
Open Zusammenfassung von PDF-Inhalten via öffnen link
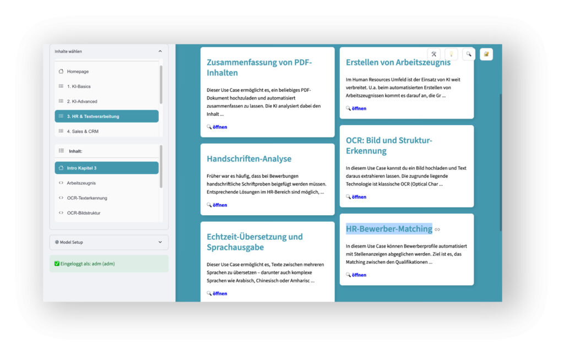coord(220,127)
